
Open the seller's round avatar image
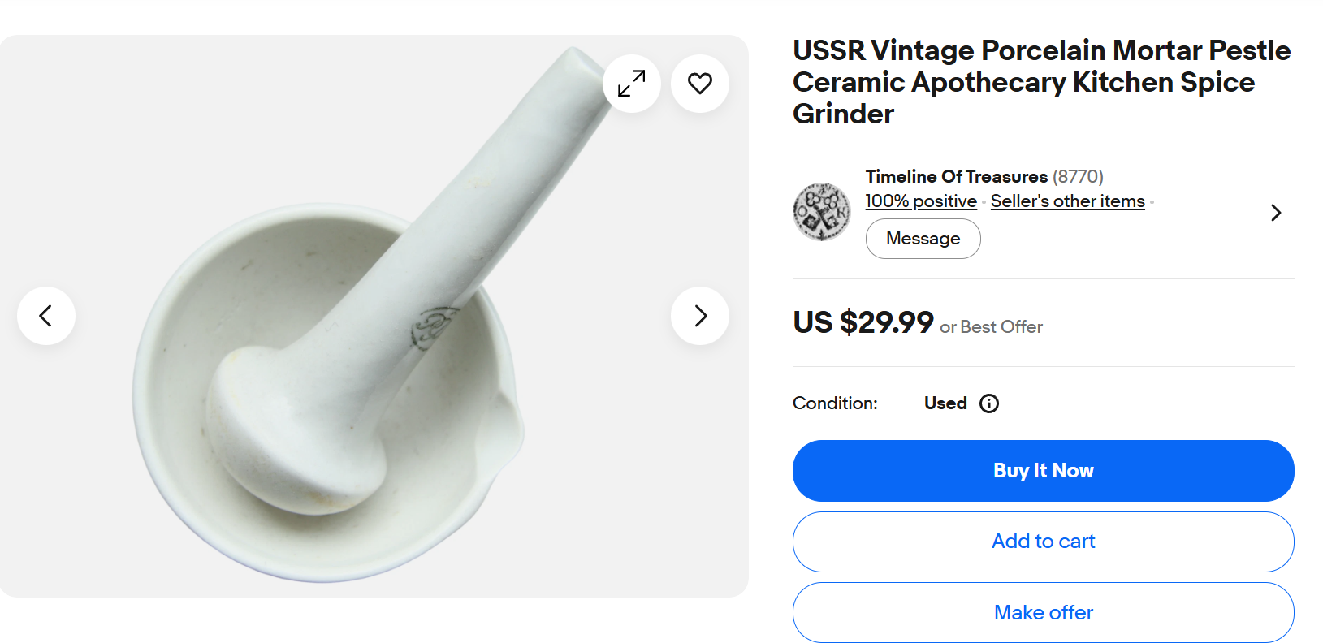[x=822, y=212]
